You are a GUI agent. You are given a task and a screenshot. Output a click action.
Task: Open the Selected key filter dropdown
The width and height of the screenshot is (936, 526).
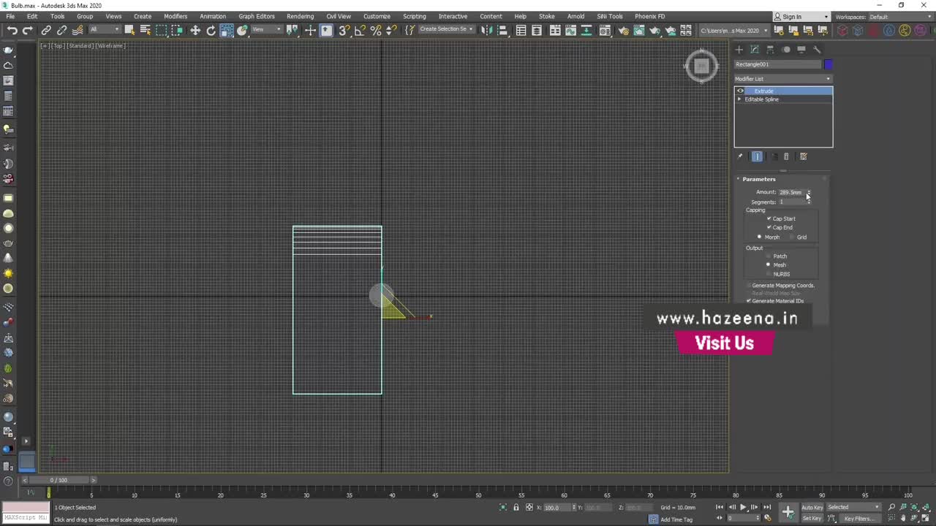click(x=853, y=507)
